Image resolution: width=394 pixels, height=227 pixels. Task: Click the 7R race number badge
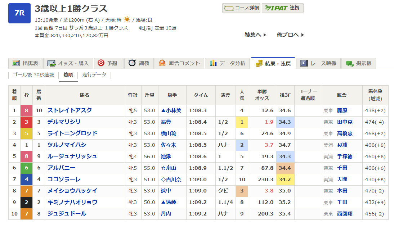pos(19,13)
